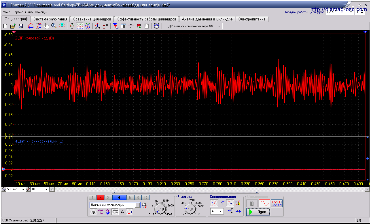Open the Эффективность работы цилиндров tab

[147, 19]
